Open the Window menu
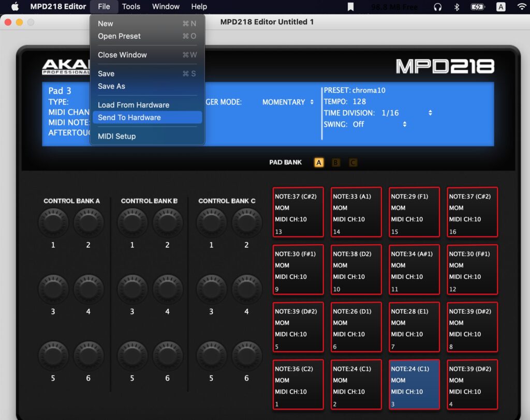This screenshot has height=420, width=530. [166, 6]
